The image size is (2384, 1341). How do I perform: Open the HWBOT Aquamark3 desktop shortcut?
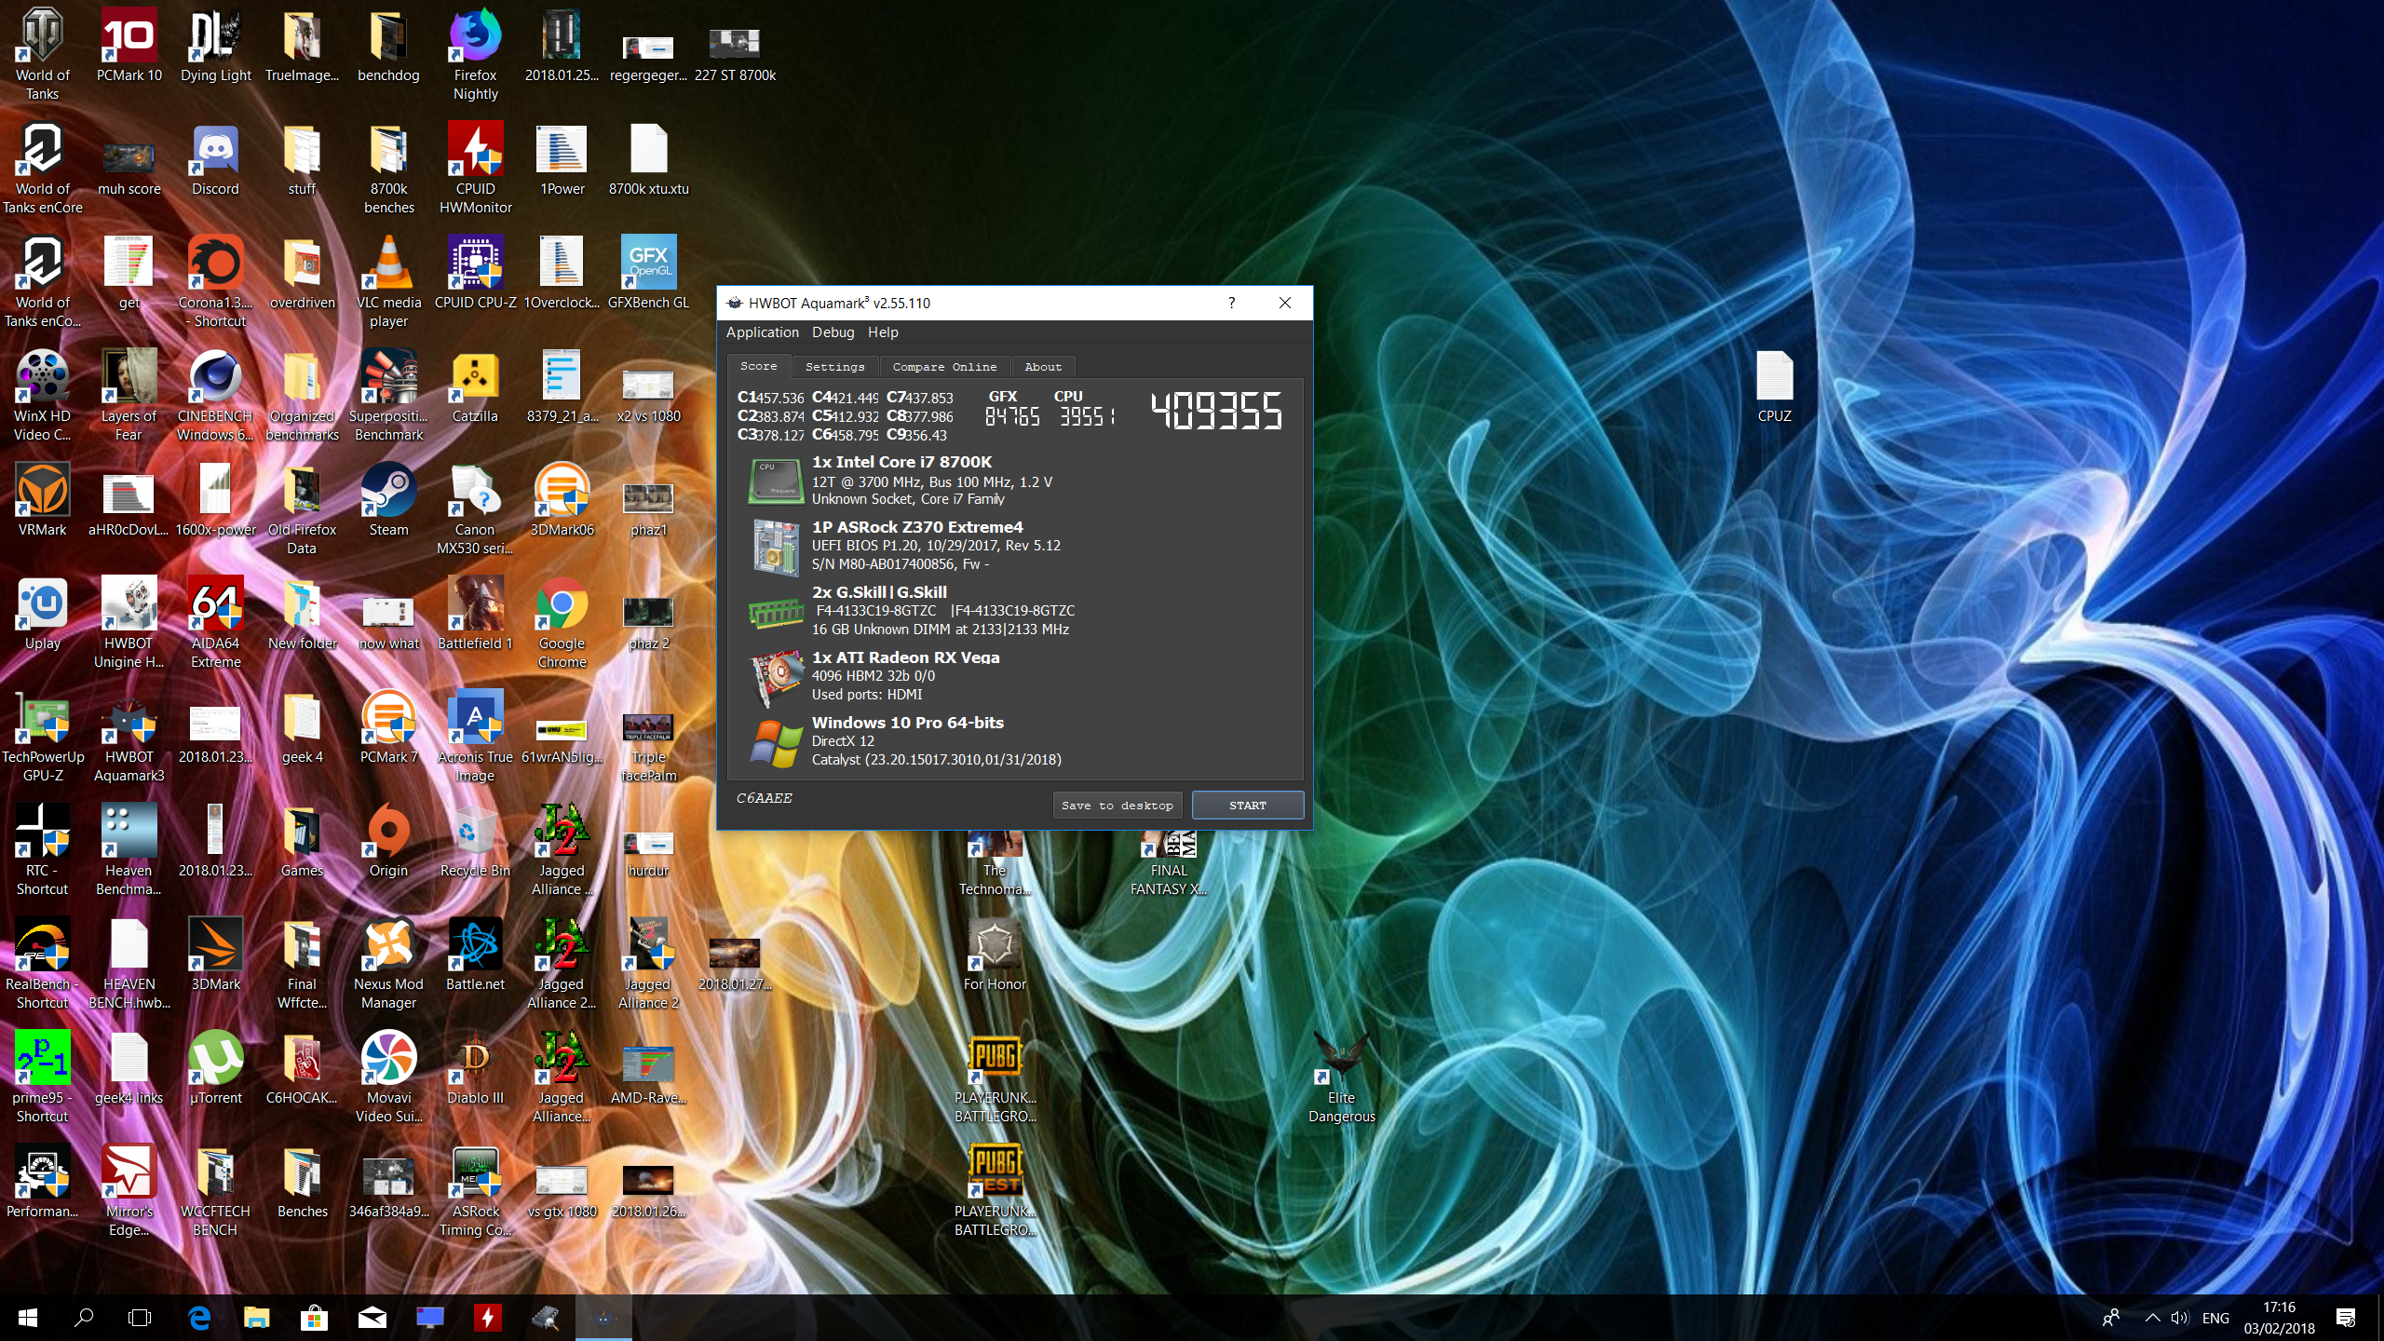click(x=129, y=738)
